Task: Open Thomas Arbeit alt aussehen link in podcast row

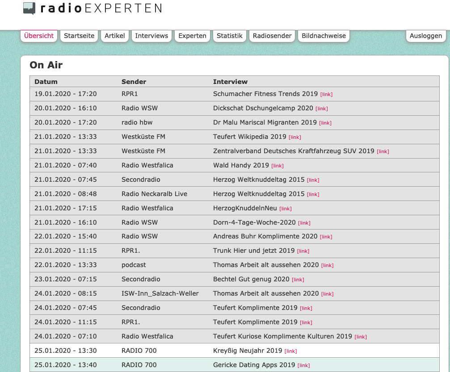Action: point(327,266)
